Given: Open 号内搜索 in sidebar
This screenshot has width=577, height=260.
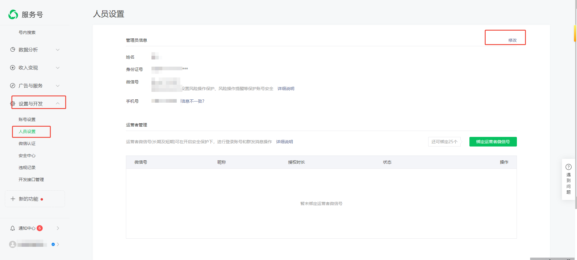Looking at the screenshot, I should 27,32.
